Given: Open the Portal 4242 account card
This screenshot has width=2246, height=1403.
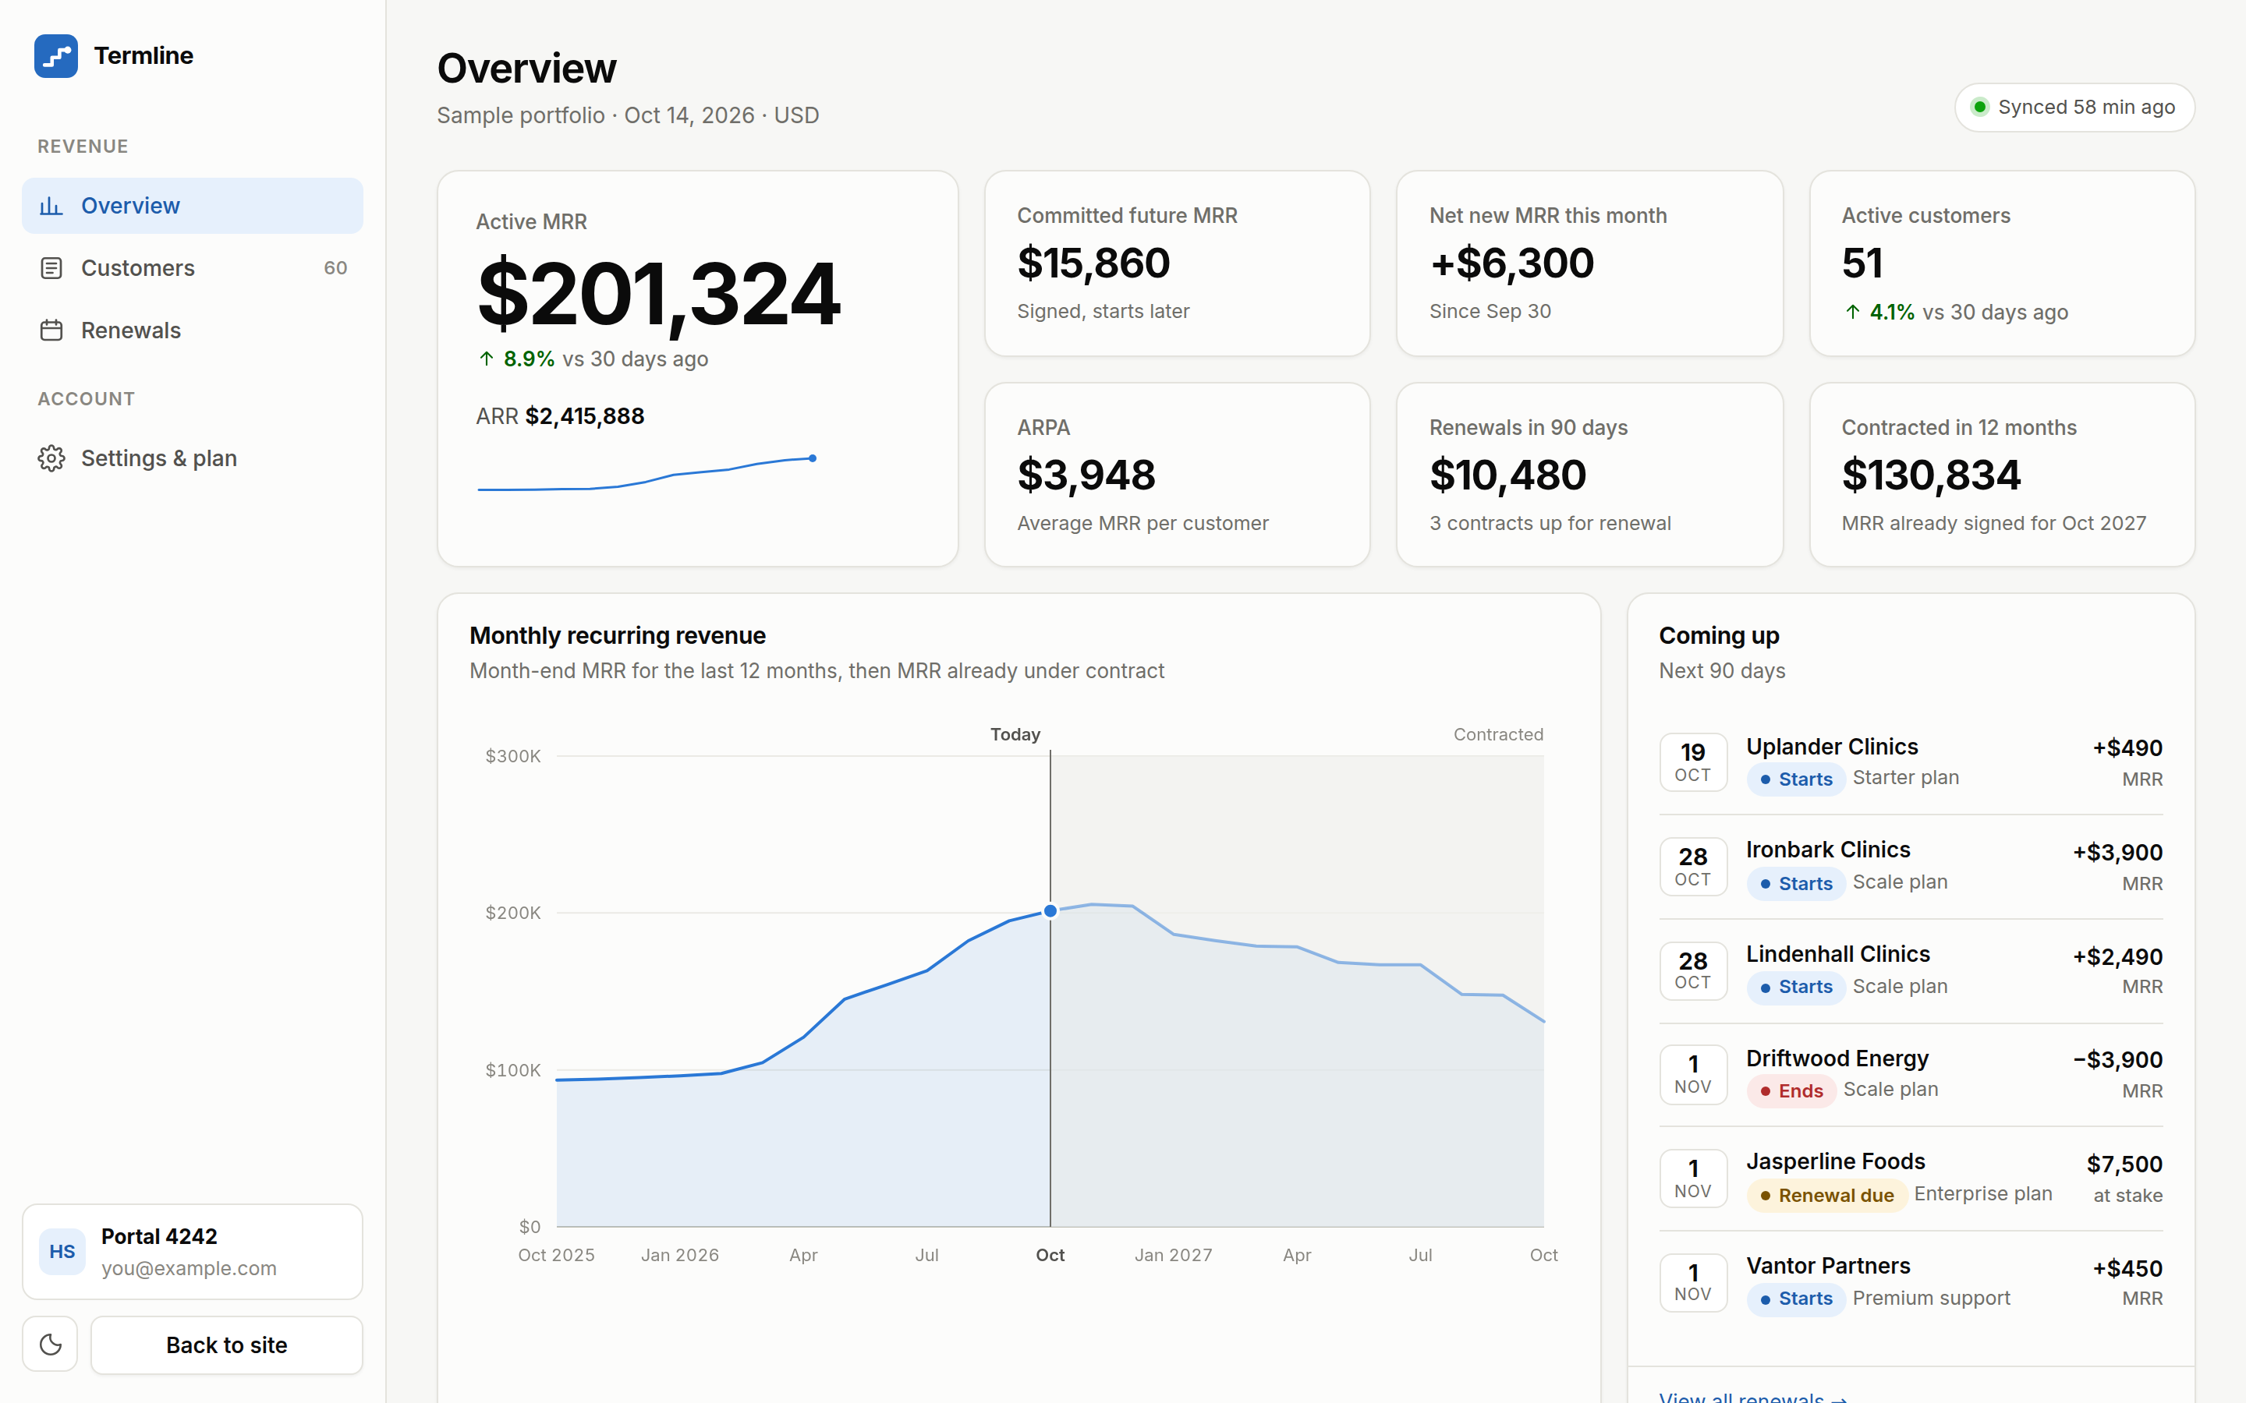Looking at the screenshot, I should click(x=192, y=1252).
